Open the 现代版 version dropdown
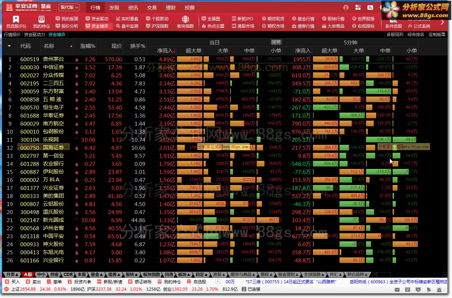The width and height of the screenshot is (452, 298). [69, 7]
